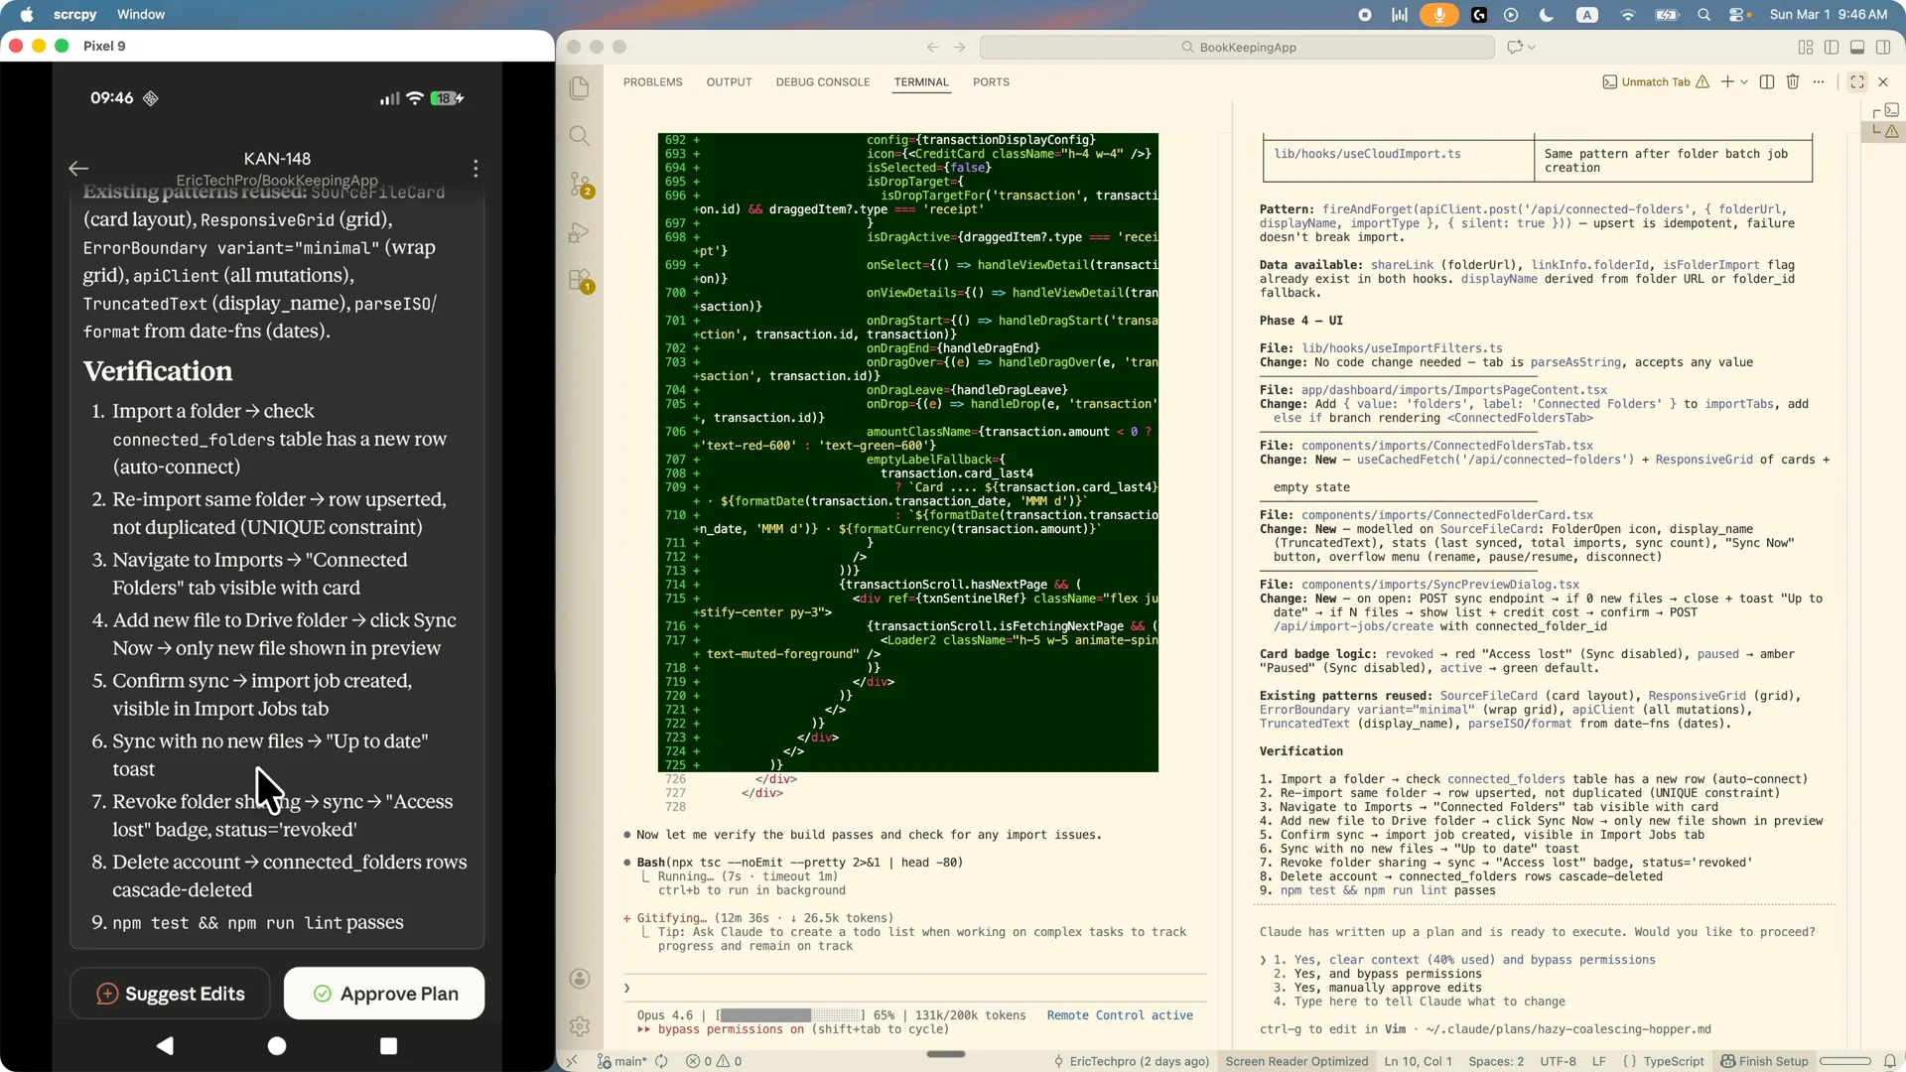This screenshot has width=1906, height=1072.
Task: Tap the Android recents square button
Action: (x=388, y=1045)
